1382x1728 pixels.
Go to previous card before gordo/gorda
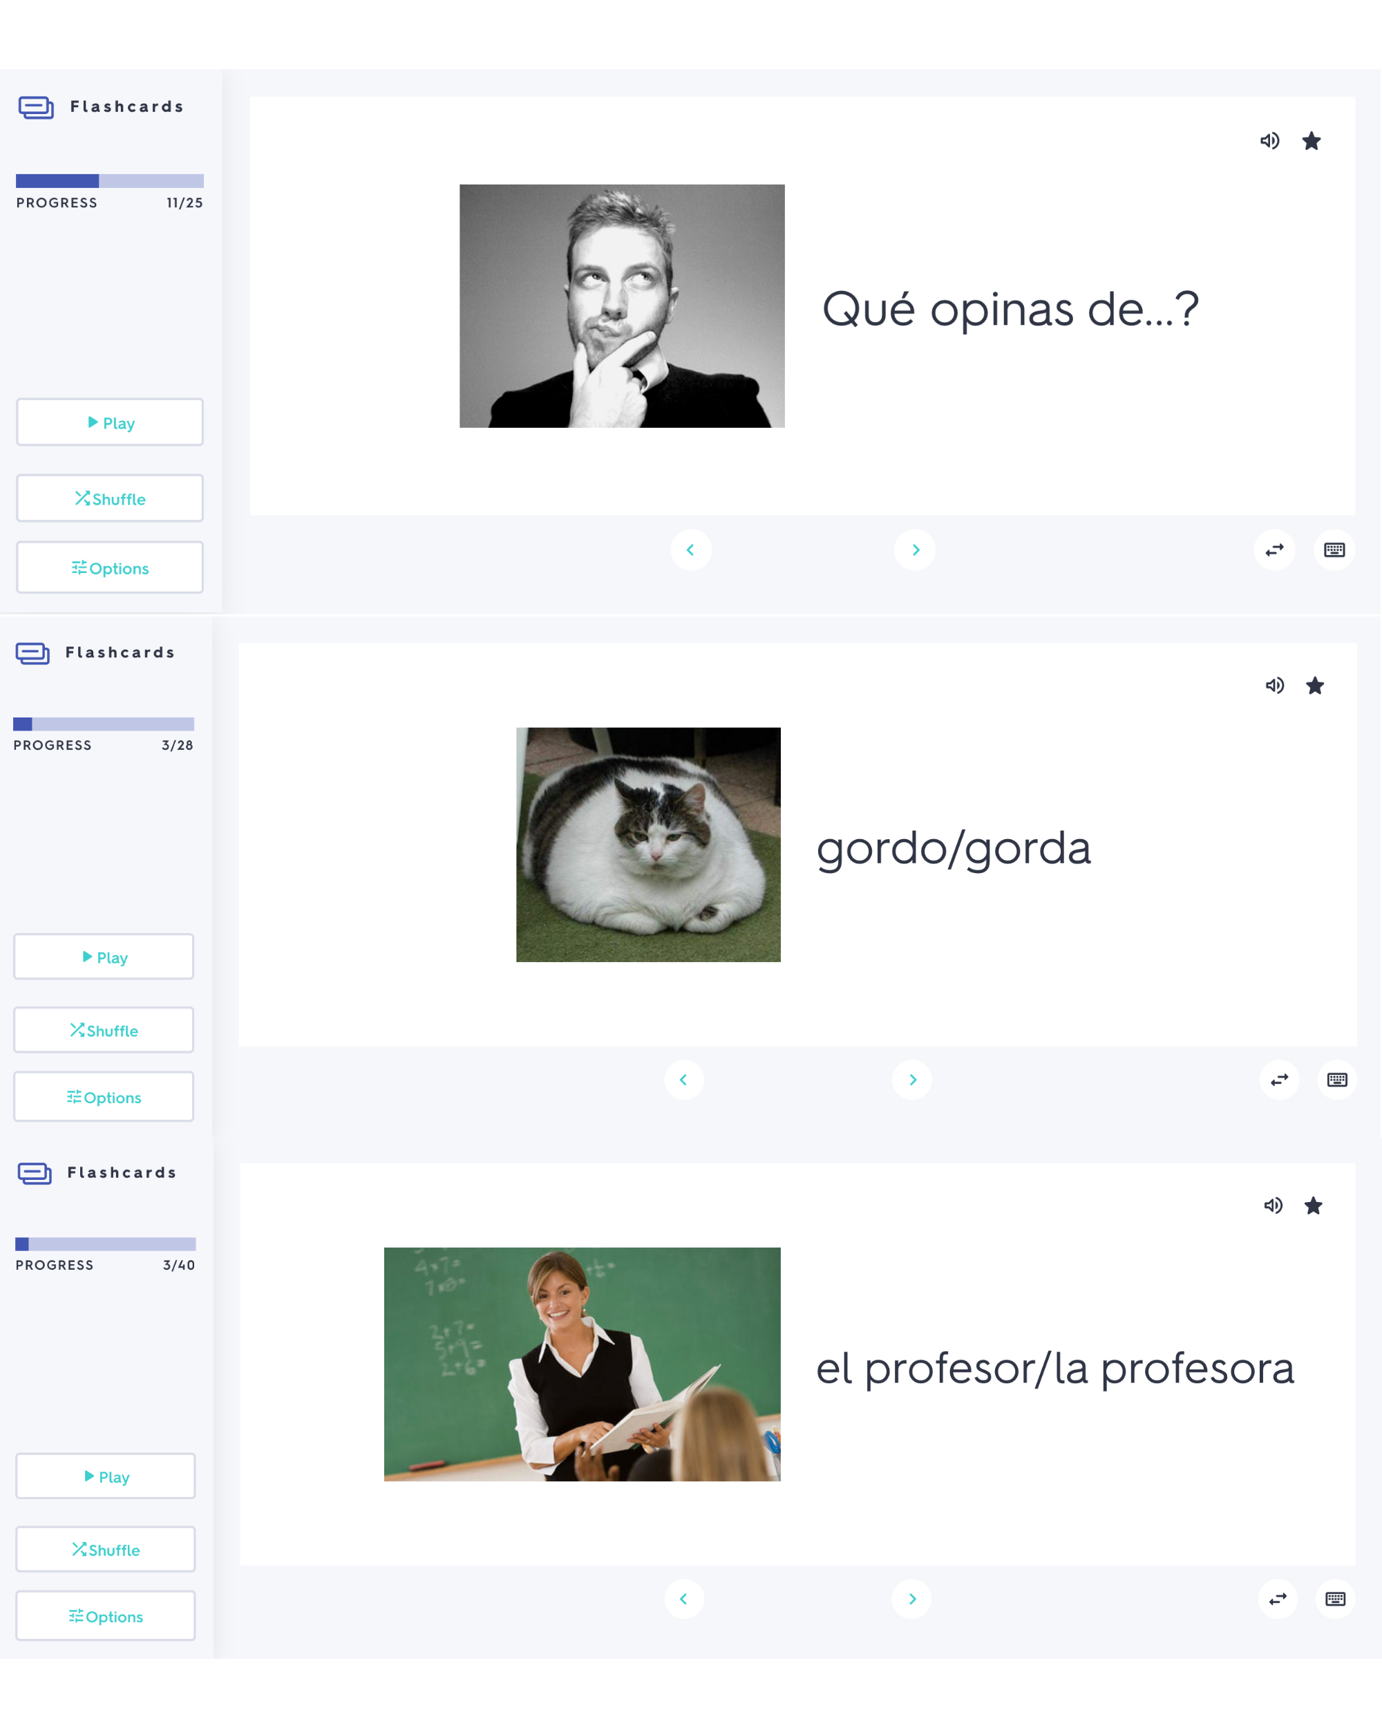pyautogui.click(x=684, y=1080)
